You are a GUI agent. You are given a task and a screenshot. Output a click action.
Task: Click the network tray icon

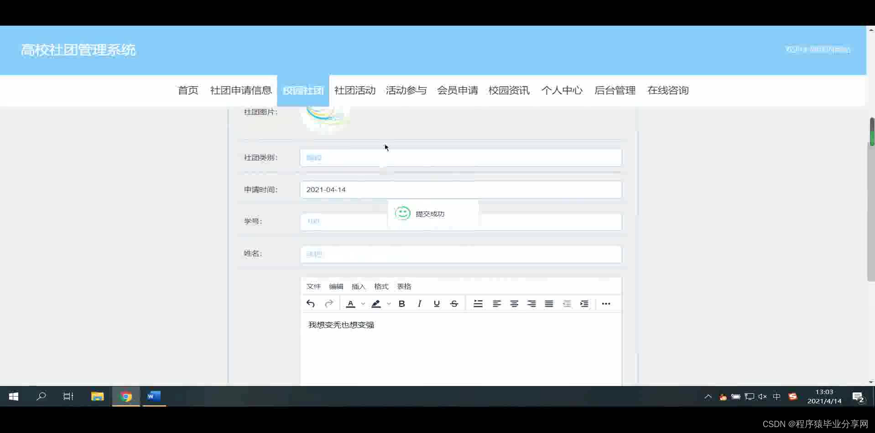click(749, 397)
